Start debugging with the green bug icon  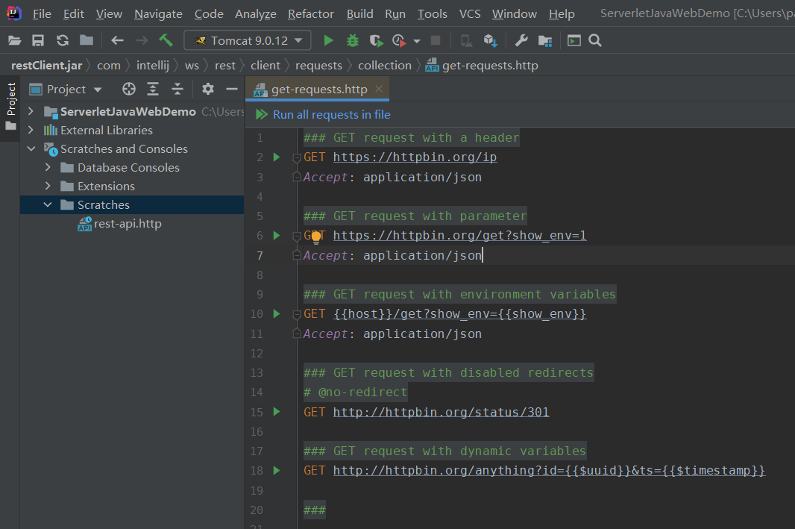[353, 40]
